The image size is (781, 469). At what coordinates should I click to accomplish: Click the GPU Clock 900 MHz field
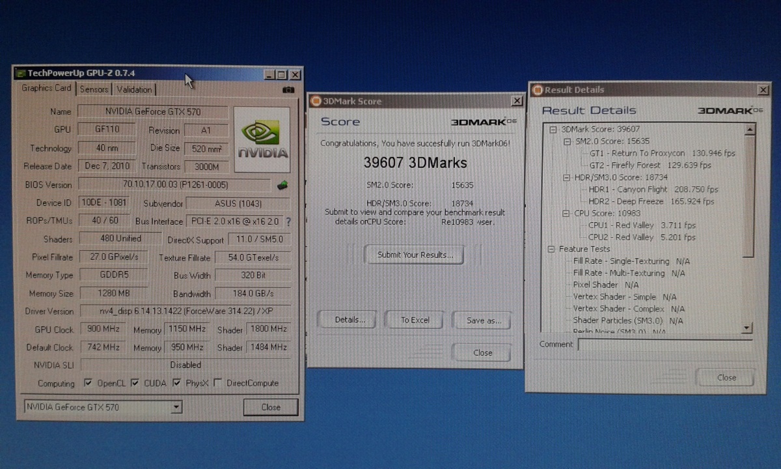coord(103,330)
